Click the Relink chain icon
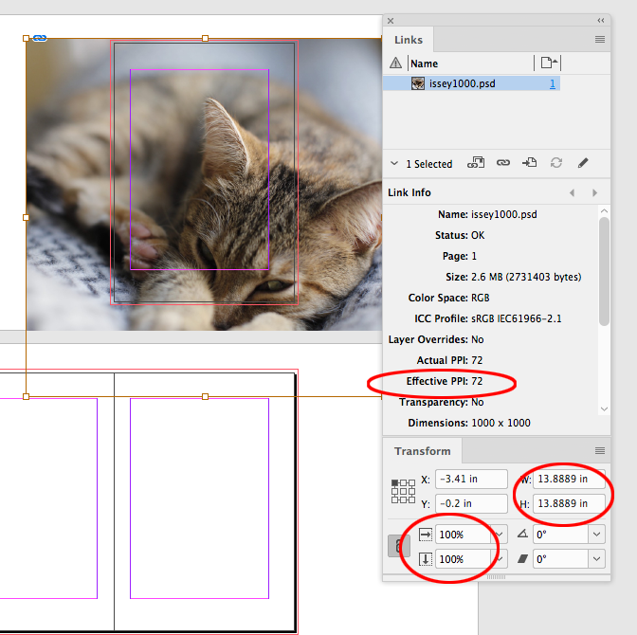Image resolution: width=637 pixels, height=635 pixels. pos(503,163)
